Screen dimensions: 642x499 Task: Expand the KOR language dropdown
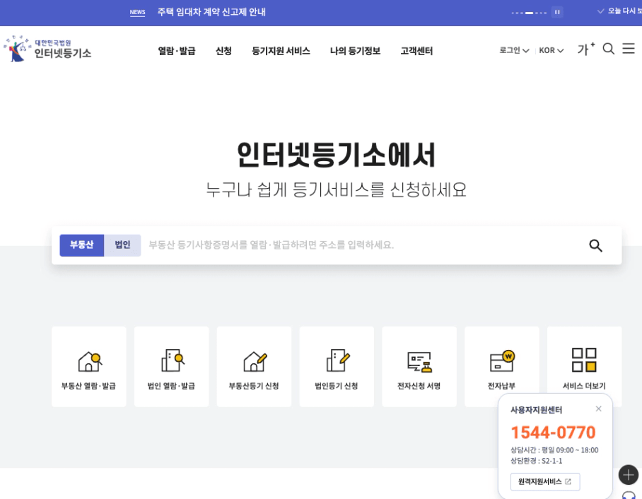tap(551, 50)
